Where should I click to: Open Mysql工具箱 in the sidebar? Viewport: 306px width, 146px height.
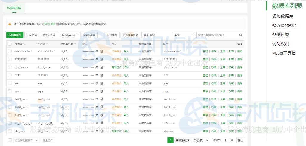(x=284, y=53)
